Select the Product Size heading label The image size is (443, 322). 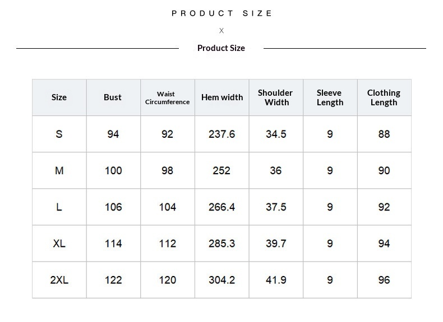pyautogui.click(x=221, y=48)
